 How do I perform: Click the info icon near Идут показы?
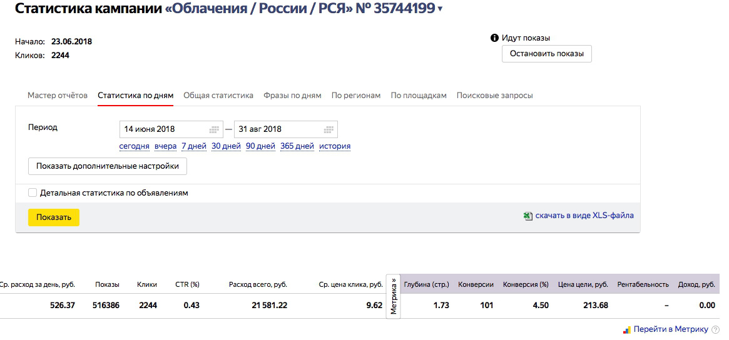[x=494, y=38]
